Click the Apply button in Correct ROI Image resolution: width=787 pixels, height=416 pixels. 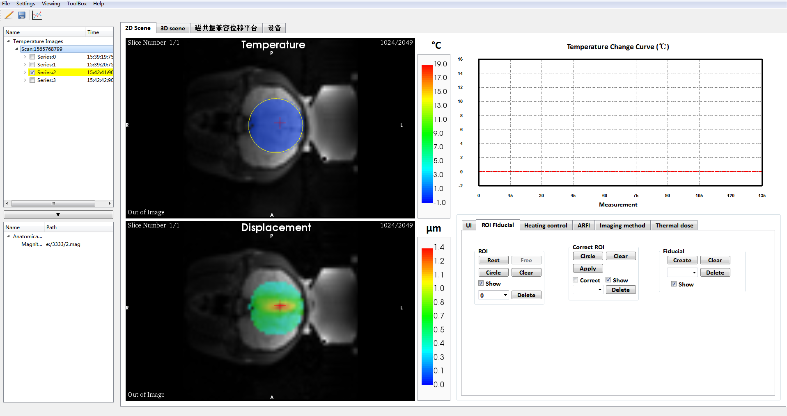click(x=587, y=268)
